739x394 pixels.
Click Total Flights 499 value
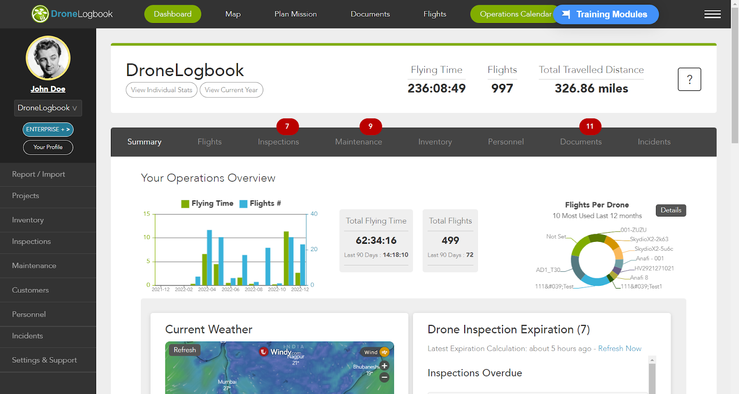point(450,241)
